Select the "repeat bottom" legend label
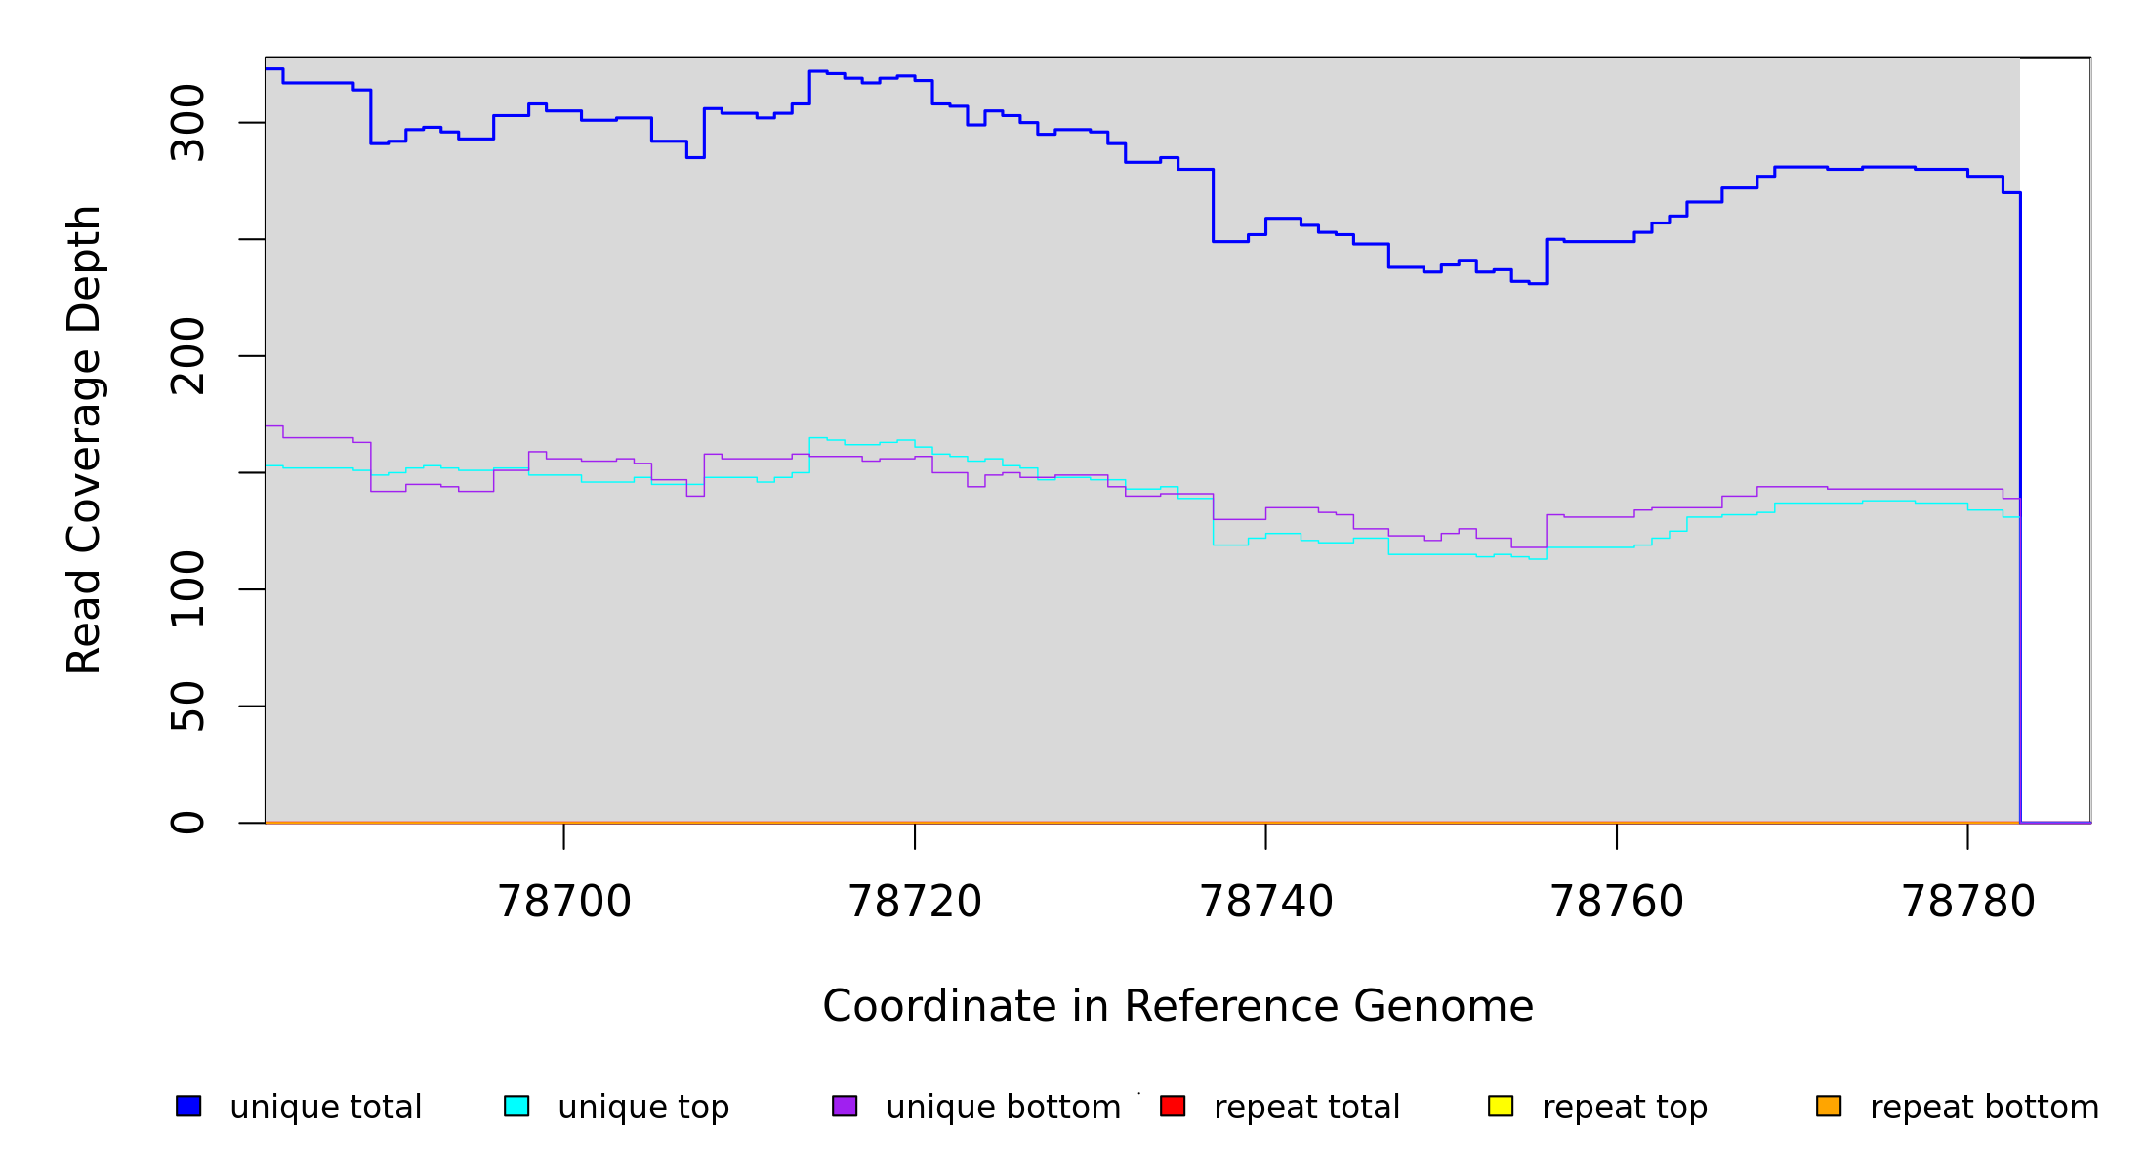 point(1984,1108)
